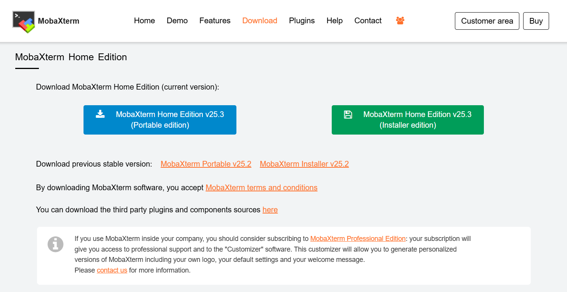The width and height of the screenshot is (567, 292).
Task: Open the orange community users icon
Action: (400, 21)
